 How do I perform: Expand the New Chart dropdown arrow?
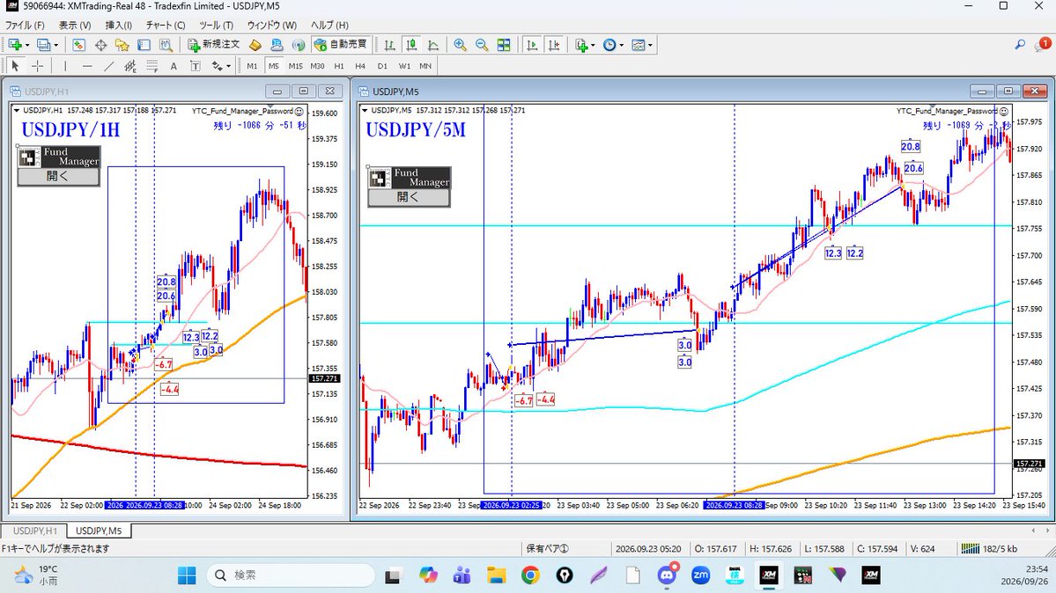click(27, 45)
